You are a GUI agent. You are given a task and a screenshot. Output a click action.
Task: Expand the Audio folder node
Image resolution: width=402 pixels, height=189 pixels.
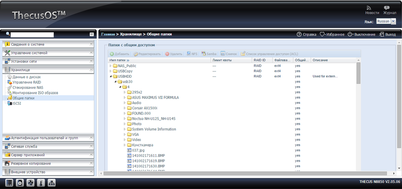click(x=125, y=102)
